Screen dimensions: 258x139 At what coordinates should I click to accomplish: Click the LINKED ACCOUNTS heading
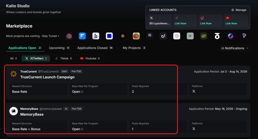pos(163,10)
